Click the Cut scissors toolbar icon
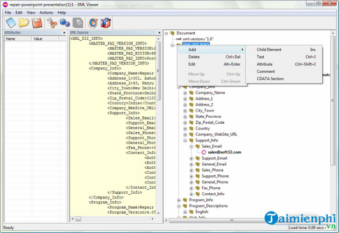 click(52, 23)
